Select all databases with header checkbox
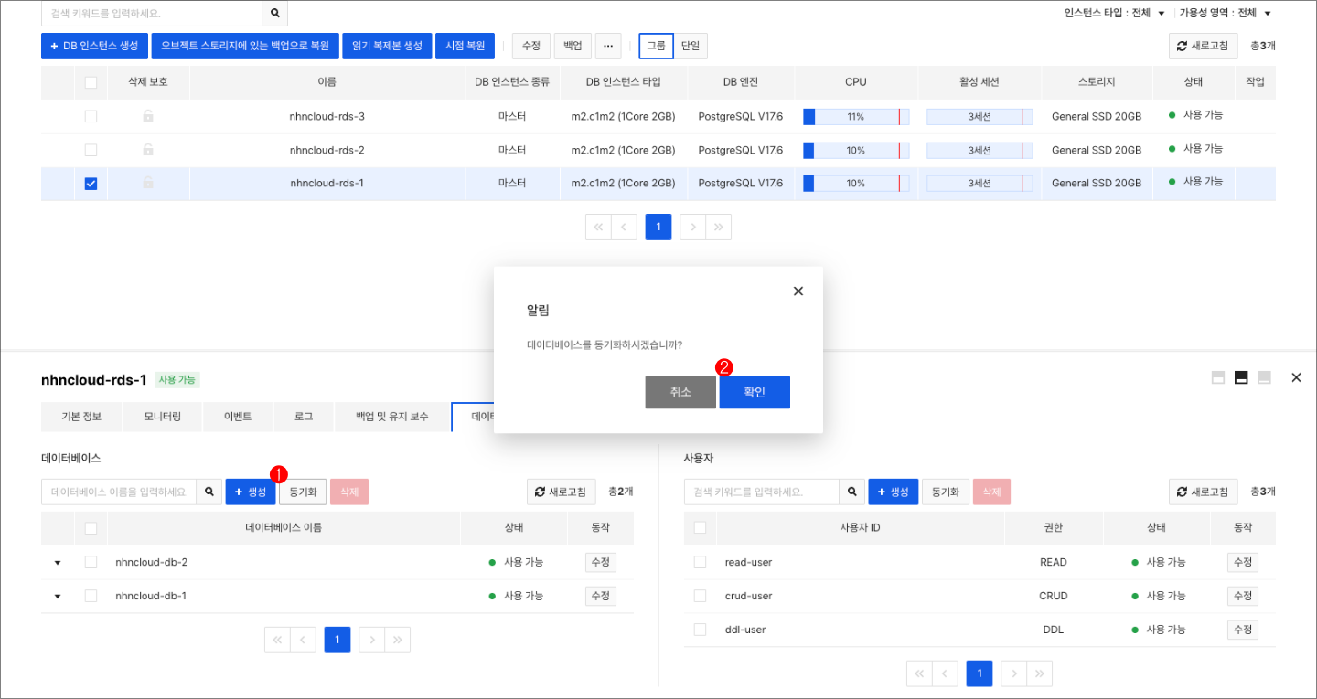1317x699 pixels. coord(90,527)
